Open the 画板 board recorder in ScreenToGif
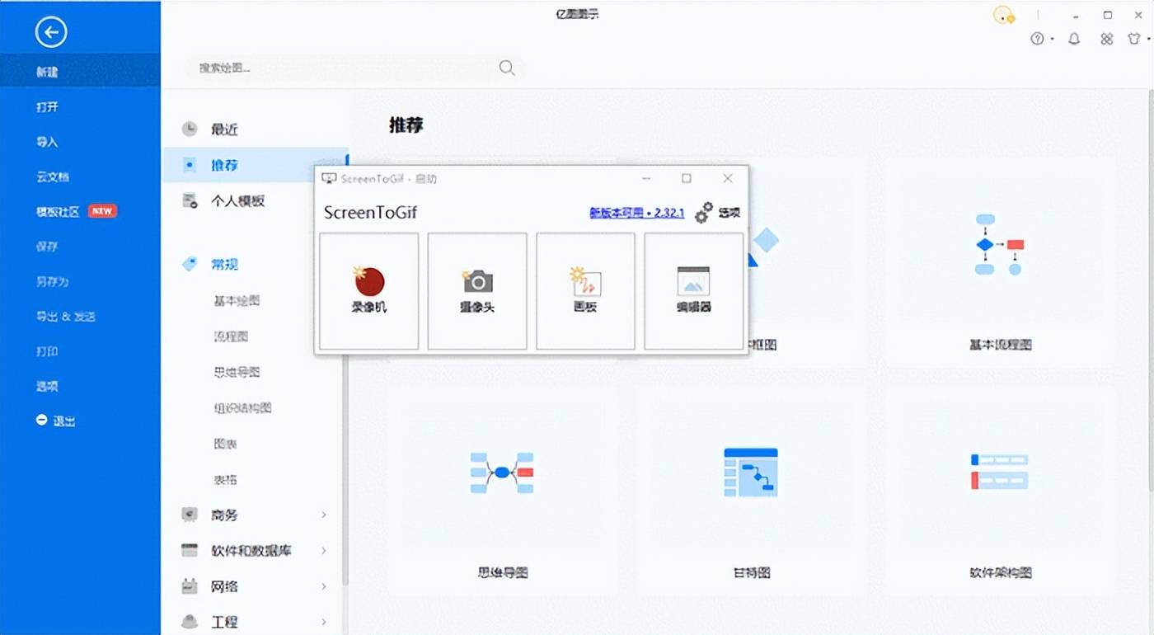The image size is (1154, 635). [x=585, y=291]
